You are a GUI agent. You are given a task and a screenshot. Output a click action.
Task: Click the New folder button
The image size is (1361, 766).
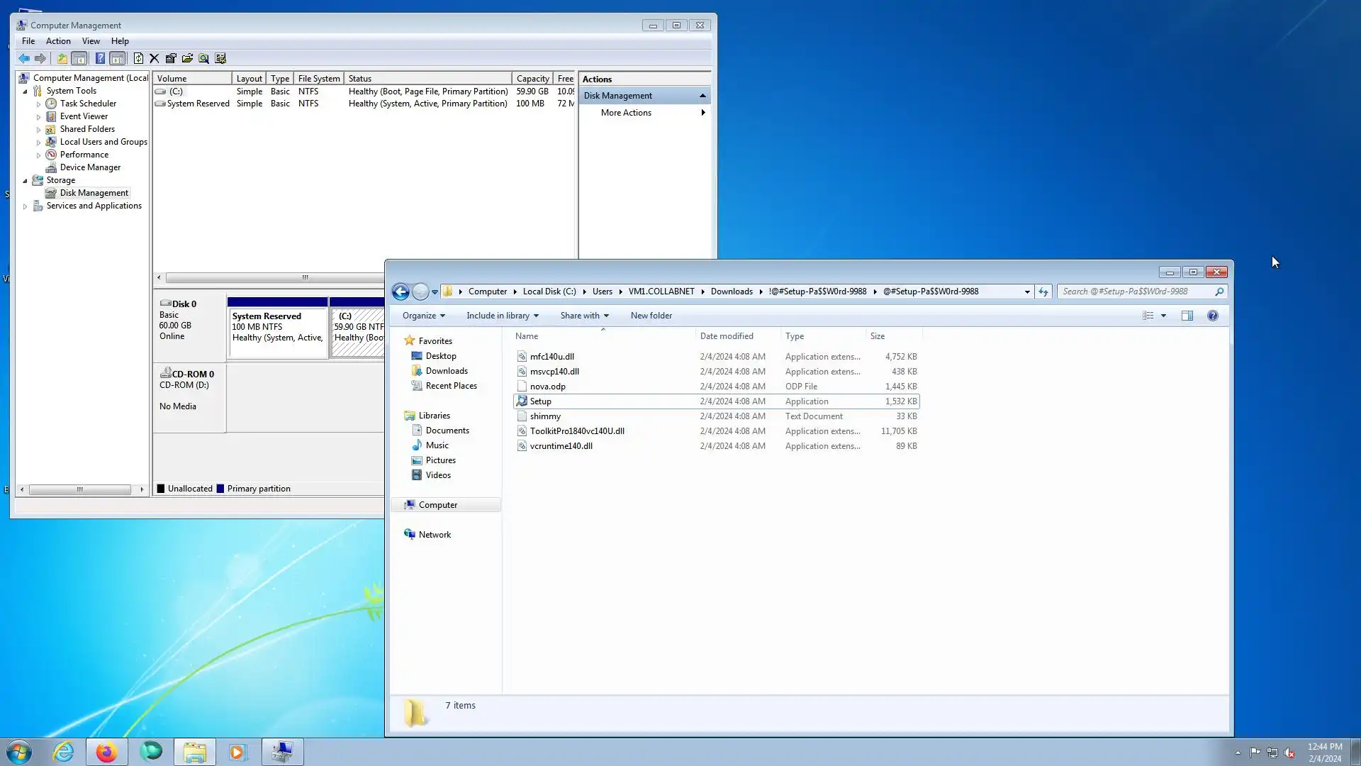click(x=651, y=316)
